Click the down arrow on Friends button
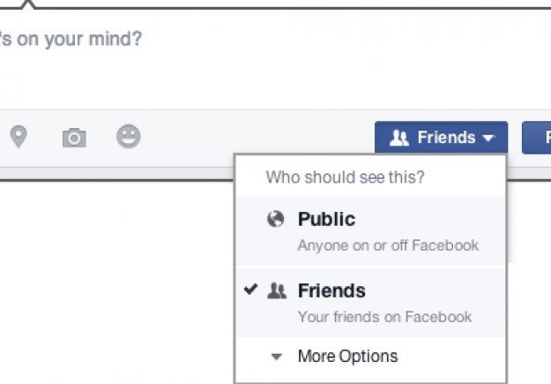This screenshot has height=384, width=551. click(489, 139)
